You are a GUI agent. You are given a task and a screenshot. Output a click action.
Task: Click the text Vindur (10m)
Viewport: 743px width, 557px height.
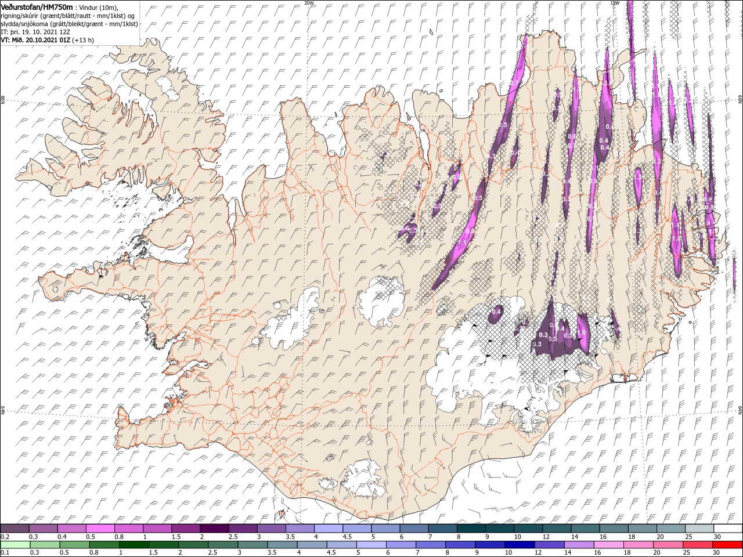pyautogui.click(x=98, y=7)
